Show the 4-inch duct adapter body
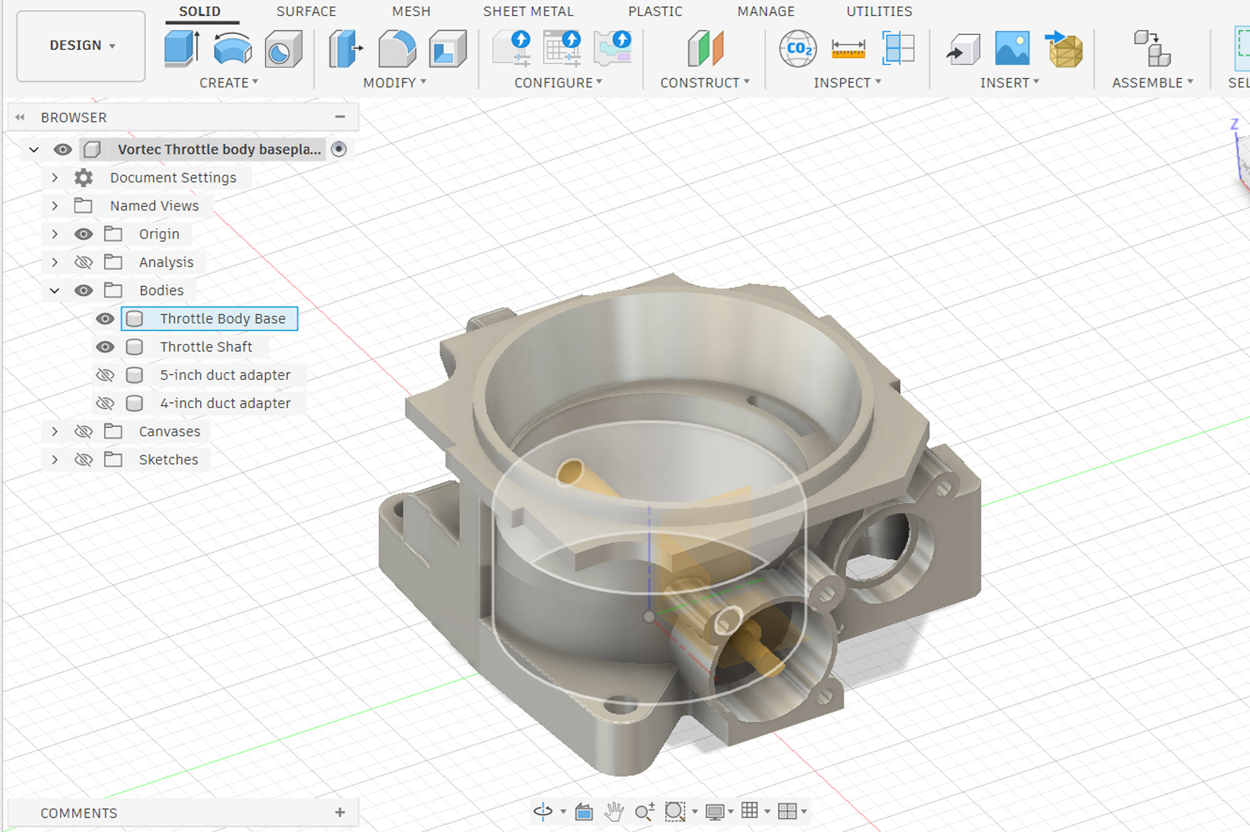 [x=105, y=403]
